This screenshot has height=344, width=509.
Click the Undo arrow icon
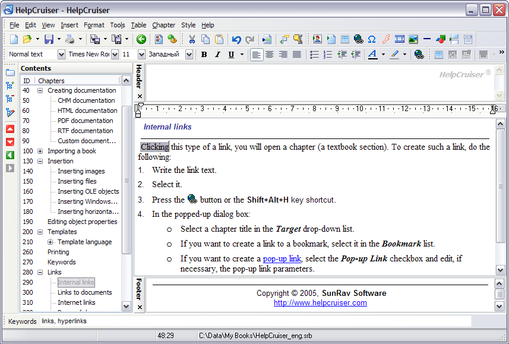click(x=236, y=40)
